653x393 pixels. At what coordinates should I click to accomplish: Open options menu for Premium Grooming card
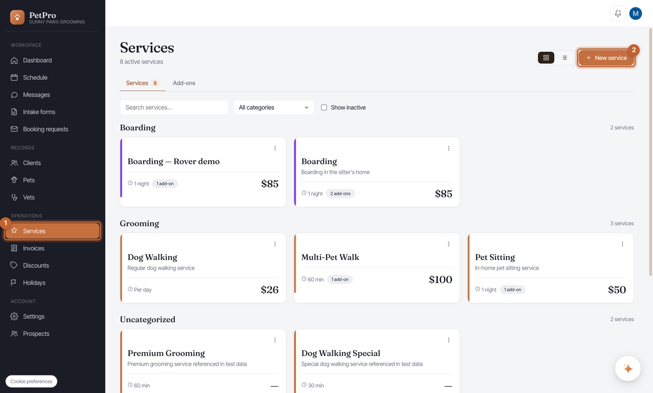pyautogui.click(x=275, y=340)
